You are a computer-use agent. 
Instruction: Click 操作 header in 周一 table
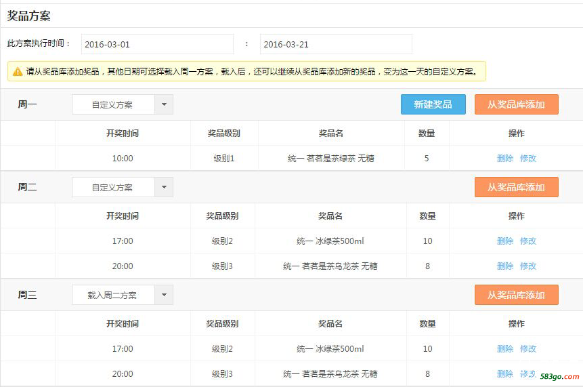517,134
